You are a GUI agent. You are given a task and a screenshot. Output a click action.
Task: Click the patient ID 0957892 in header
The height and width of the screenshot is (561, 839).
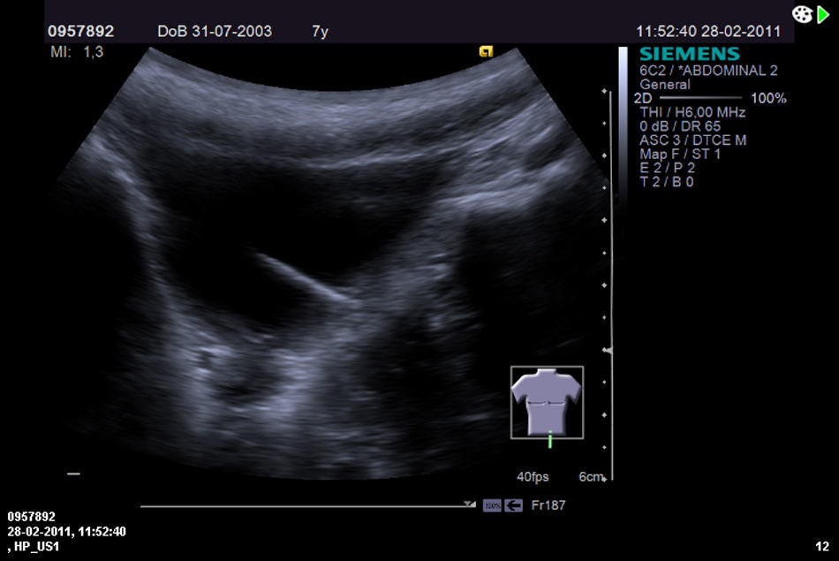(x=80, y=31)
